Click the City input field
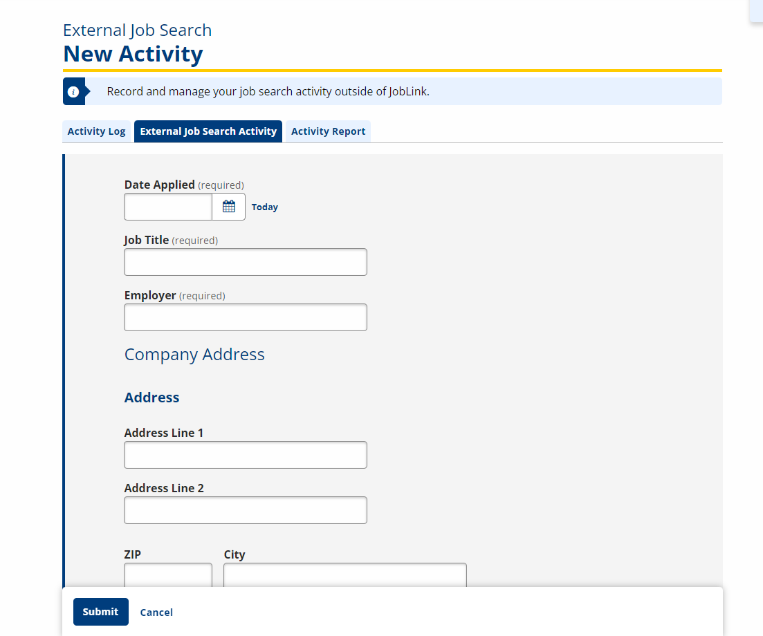 pyautogui.click(x=345, y=574)
